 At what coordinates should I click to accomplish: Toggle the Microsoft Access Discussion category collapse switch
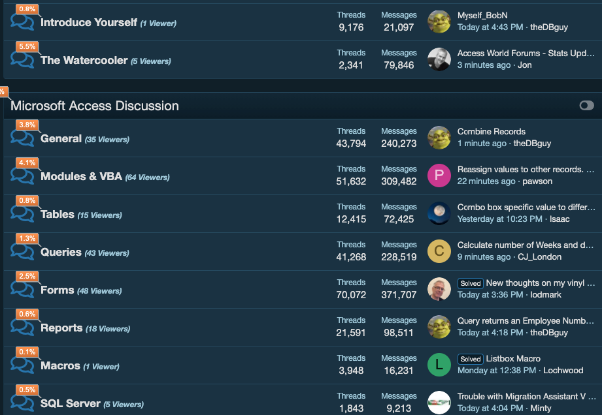(586, 106)
